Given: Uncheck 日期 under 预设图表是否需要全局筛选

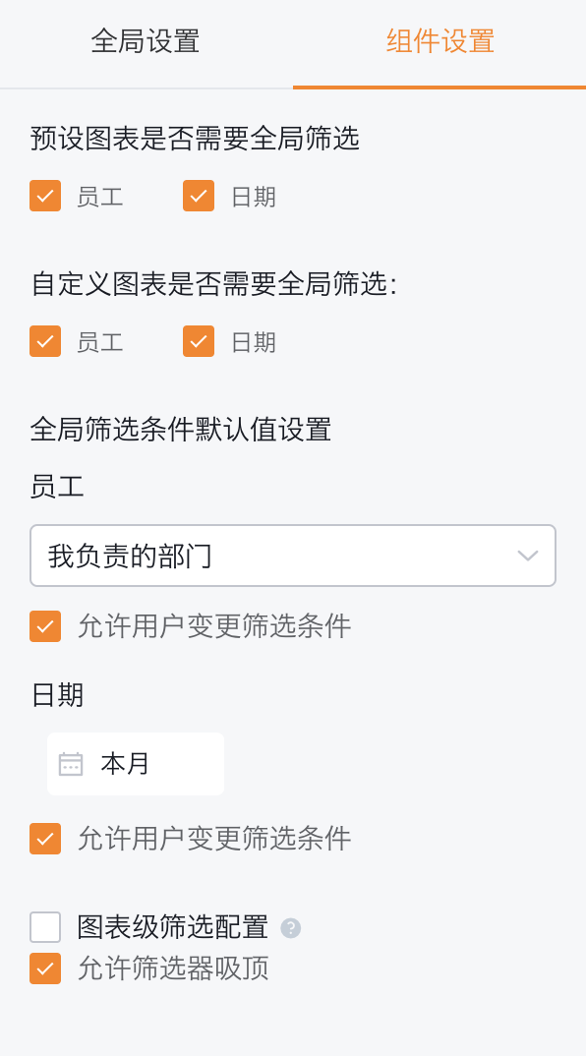Looking at the screenshot, I should coord(199,196).
